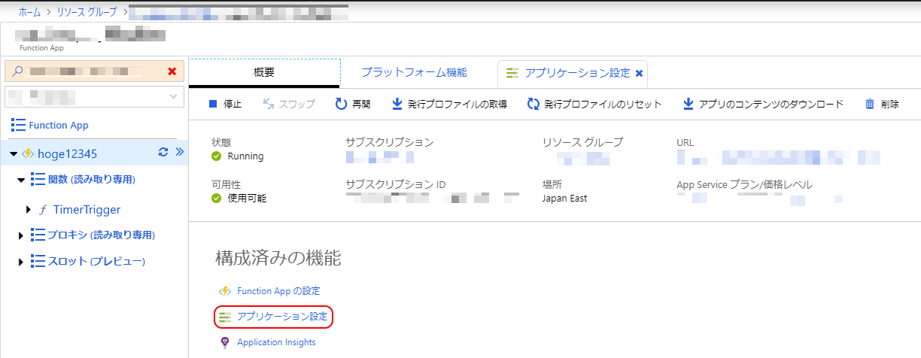Viewport: 921px width, 358px height.
Task: Expand スロット (プレビュー) node
Action: tap(20, 262)
